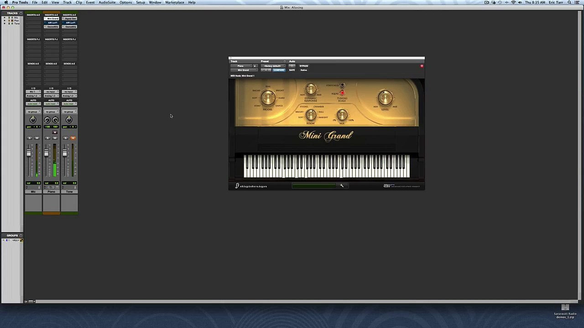This screenshot has width=584, height=328.
Task: Mute the Piano track
Action: coord(54,138)
